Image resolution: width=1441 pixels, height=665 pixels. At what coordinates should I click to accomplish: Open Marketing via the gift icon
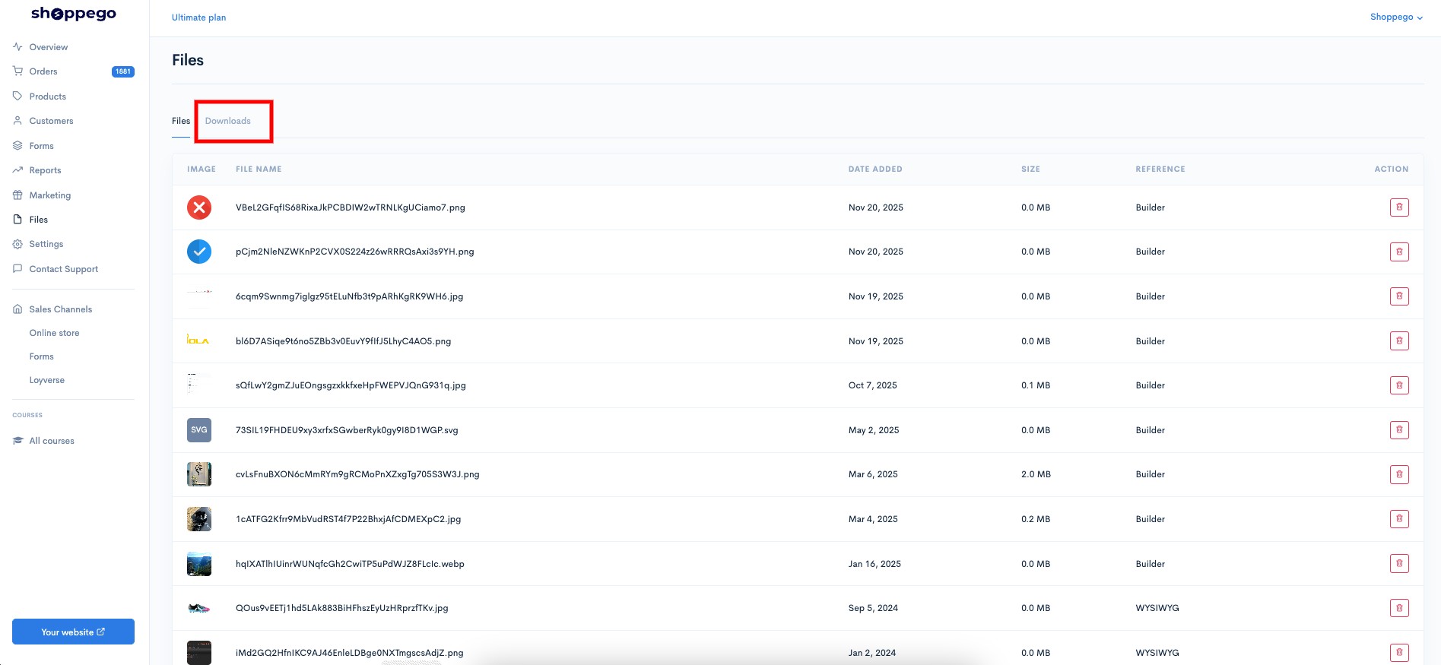[17, 195]
